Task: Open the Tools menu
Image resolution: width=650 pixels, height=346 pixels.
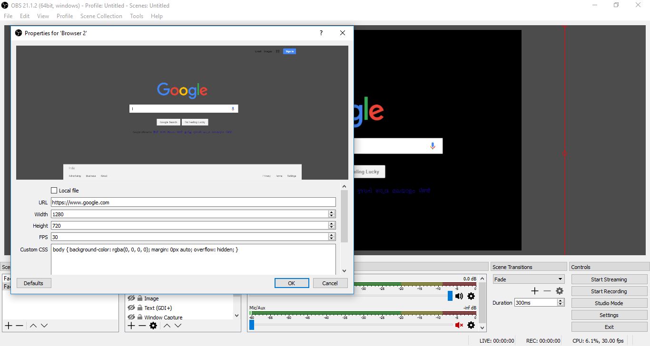Action: (x=137, y=16)
